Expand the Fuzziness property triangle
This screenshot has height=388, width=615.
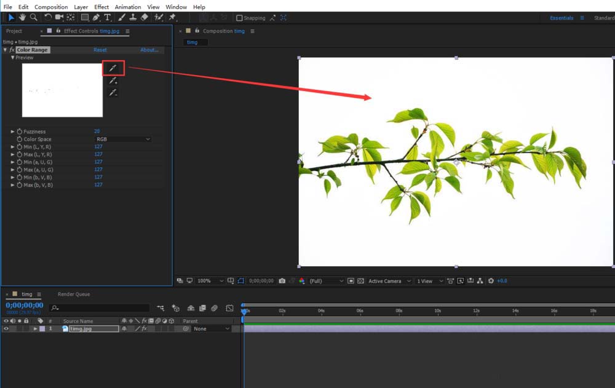pyautogui.click(x=12, y=132)
